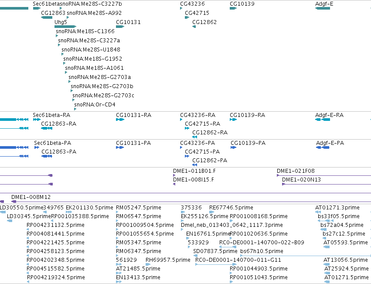371x284 pixels.
Task: Select Dmel_neb_013403_0642_1117.3prime label
Action: point(232,225)
